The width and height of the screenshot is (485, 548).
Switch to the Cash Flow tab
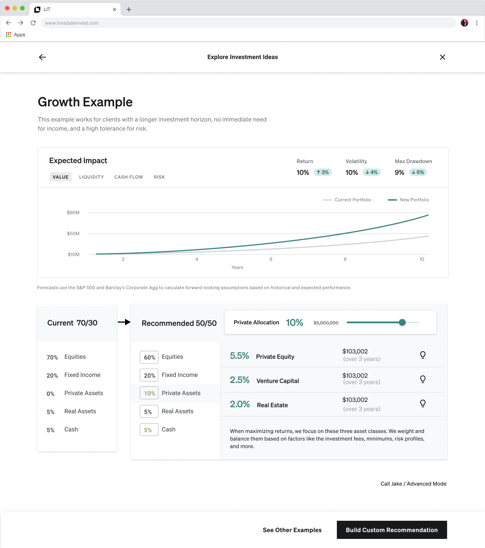pos(128,177)
